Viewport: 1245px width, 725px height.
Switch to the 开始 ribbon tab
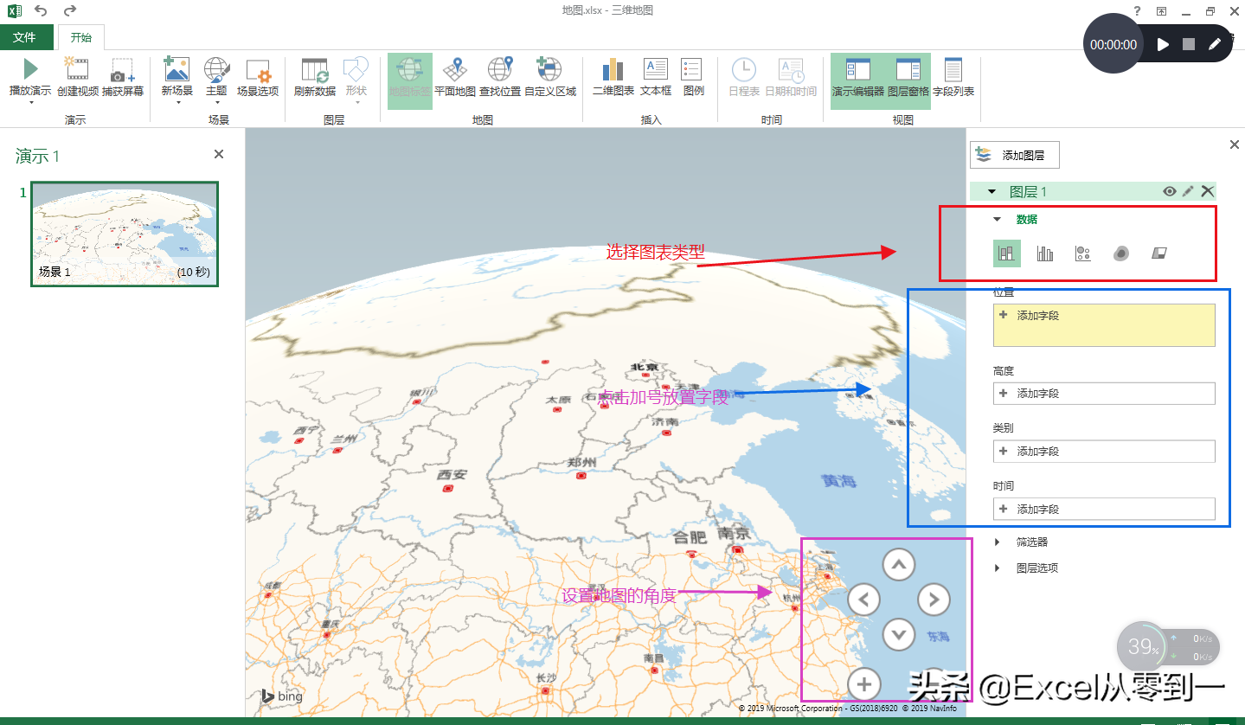[80, 37]
